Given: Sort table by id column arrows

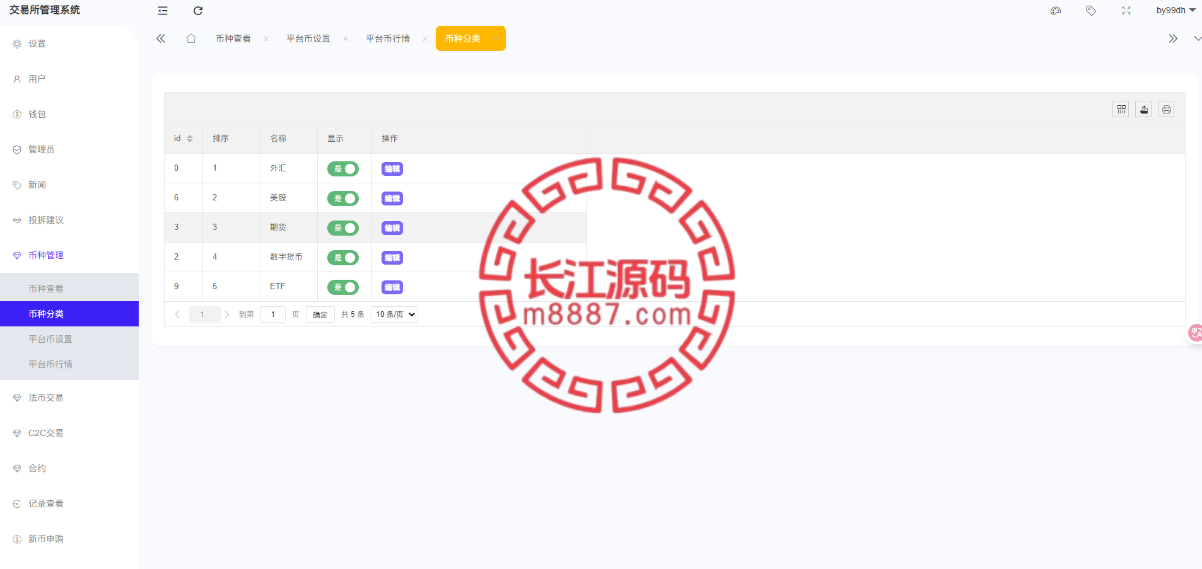Looking at the screenshot, I should tap(190, 139).
